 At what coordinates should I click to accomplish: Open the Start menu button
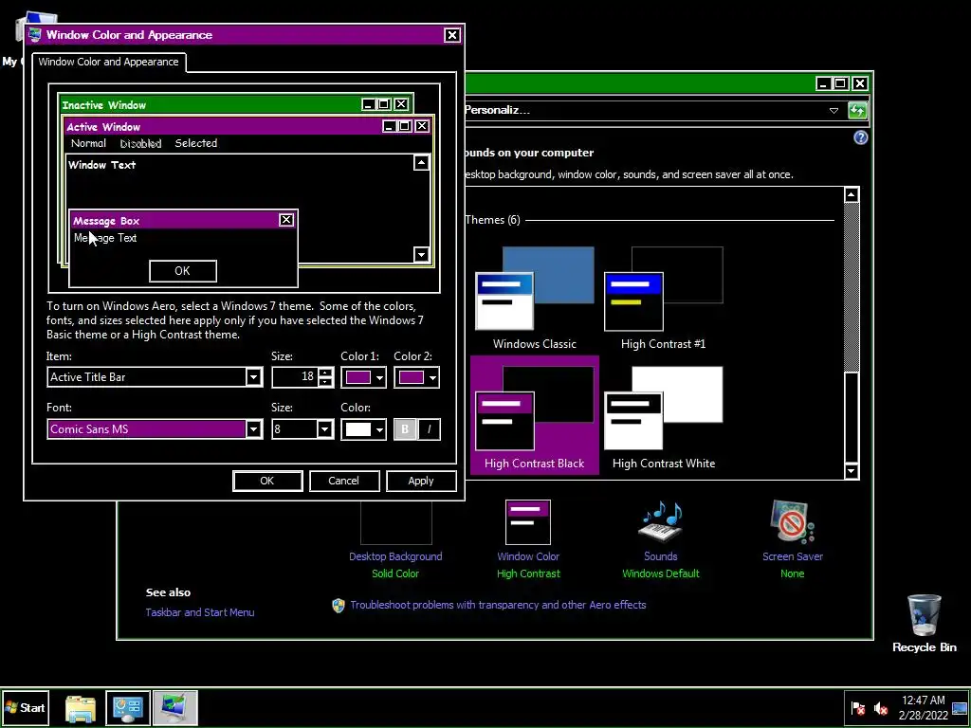[x=26, y=707]
